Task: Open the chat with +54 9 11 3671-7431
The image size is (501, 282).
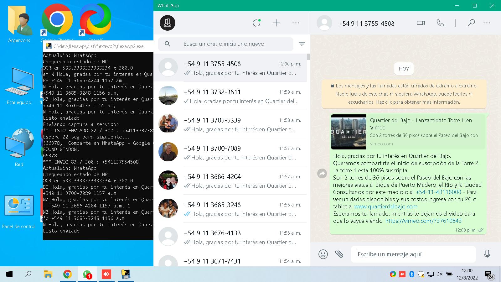Action: [230, 259]
